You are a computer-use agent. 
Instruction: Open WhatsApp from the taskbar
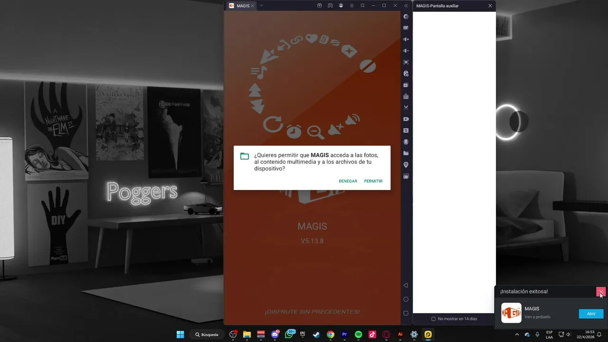[x=289, y=334]
